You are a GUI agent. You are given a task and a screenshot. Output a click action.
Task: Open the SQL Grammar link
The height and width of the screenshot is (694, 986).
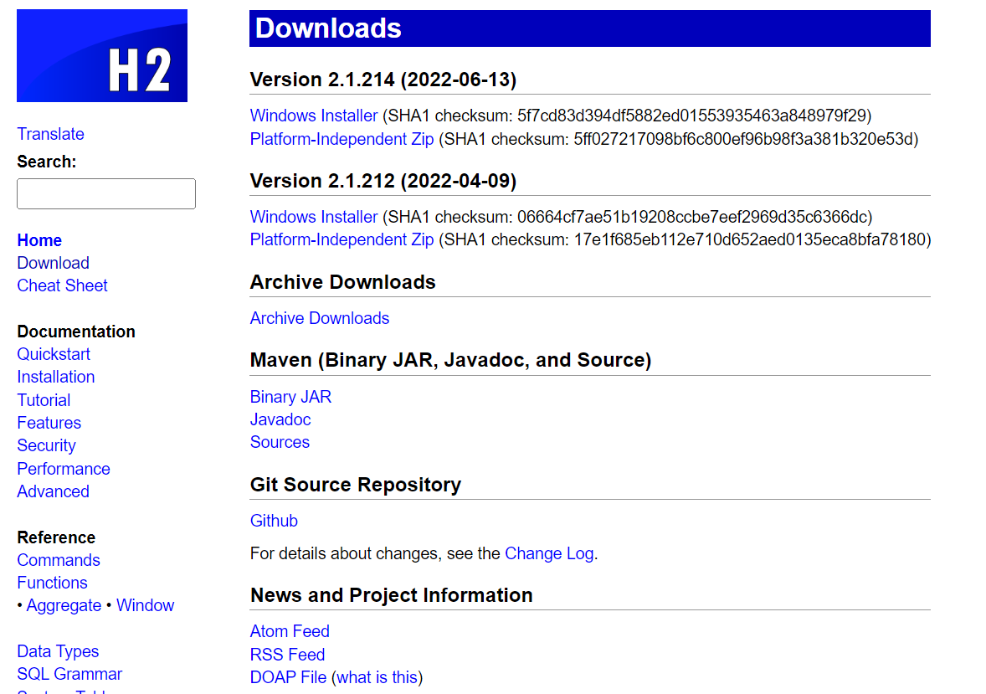point(69,674)
